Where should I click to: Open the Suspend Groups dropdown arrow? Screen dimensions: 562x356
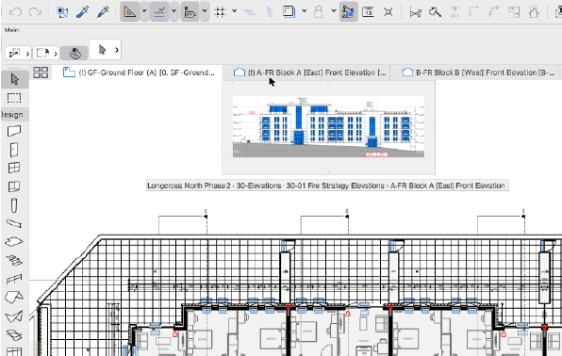334,11
